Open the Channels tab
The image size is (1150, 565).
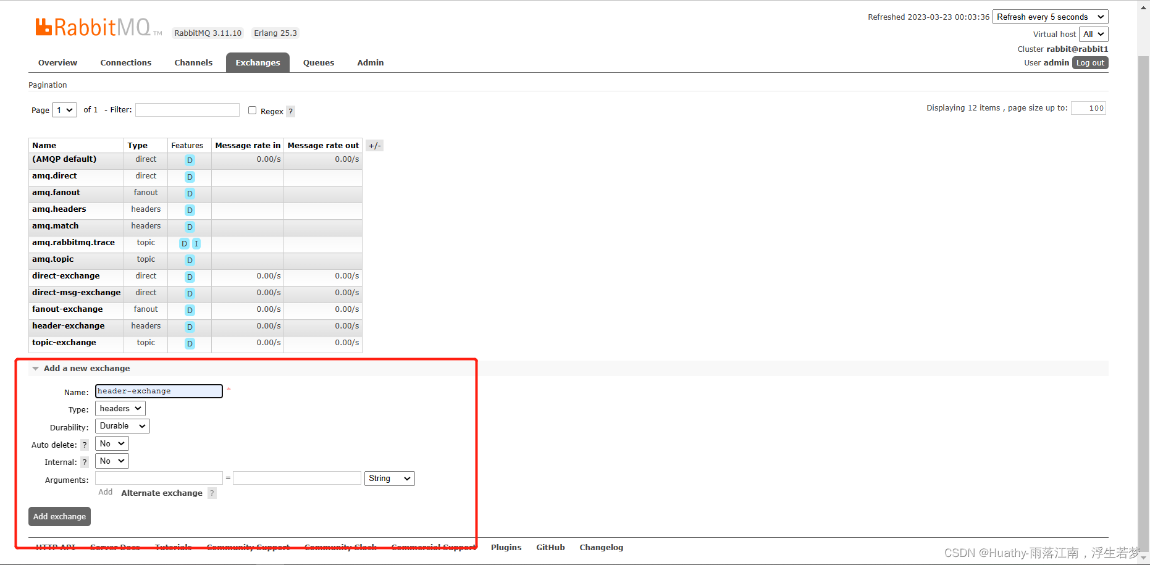[x=193, y=63]
